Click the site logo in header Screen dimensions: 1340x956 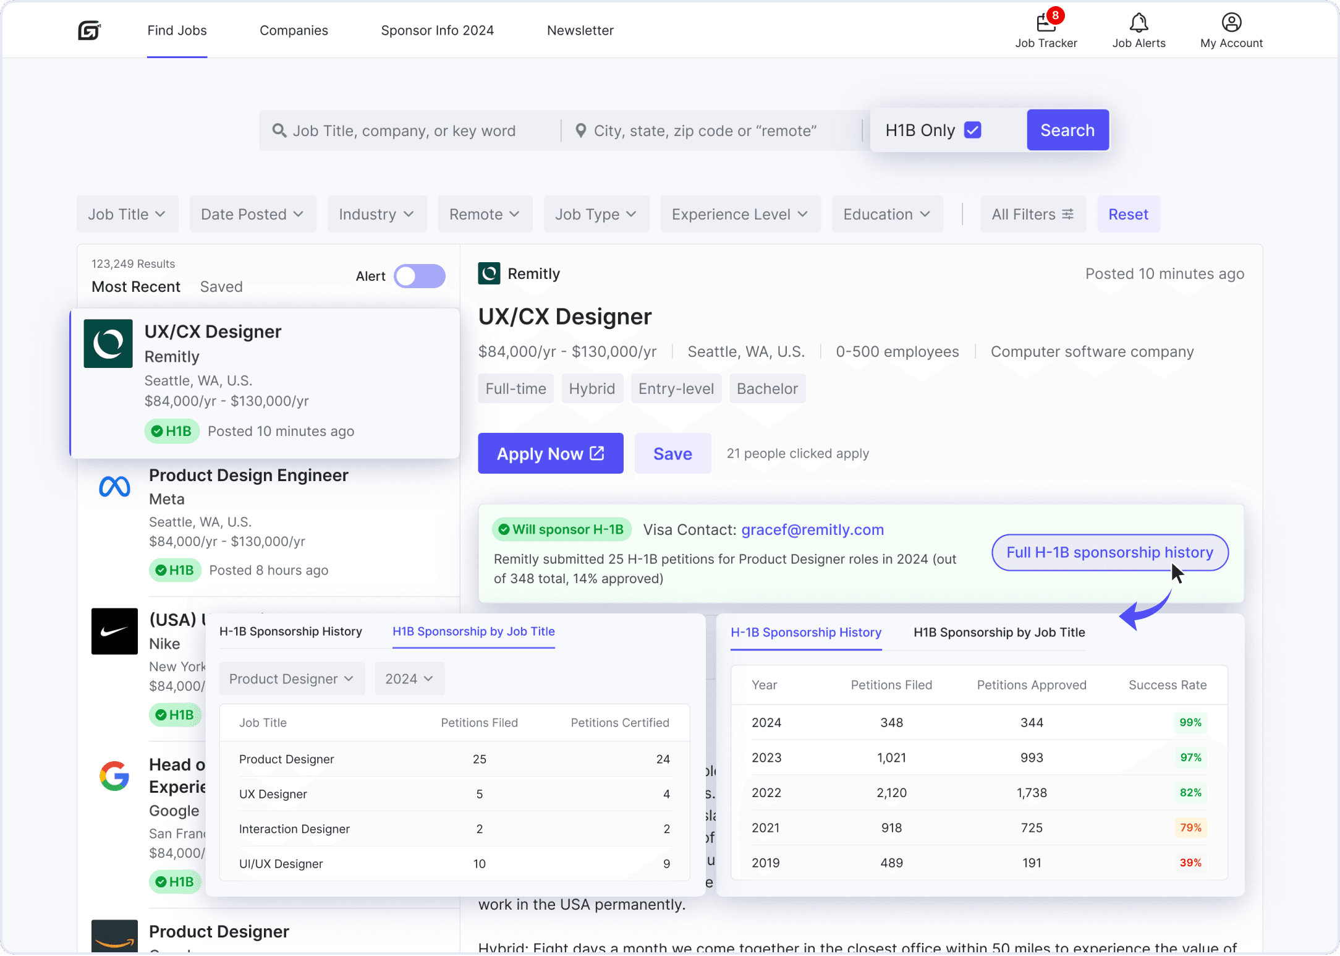[90, 30]
